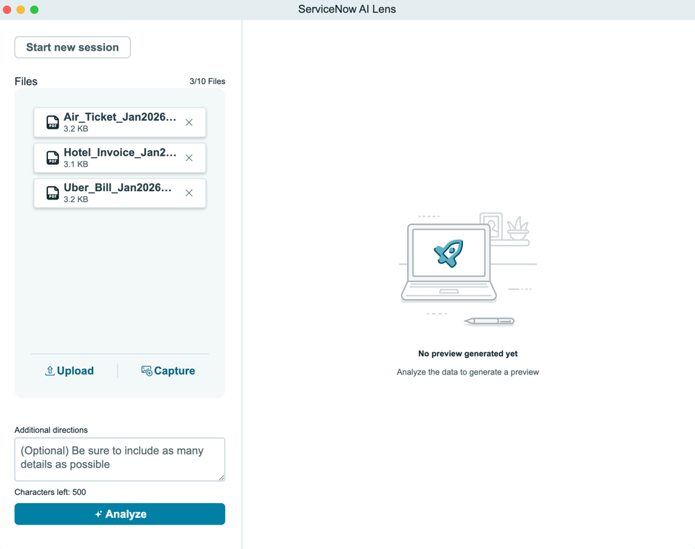Remove the Uber_Bill_Jan2026 file
This screenshot has width=695, height=549.
pyautogui.click(x=189, y=193)
